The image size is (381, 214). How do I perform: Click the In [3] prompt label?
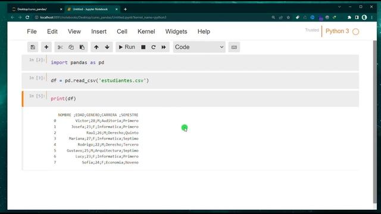point(37,78)
